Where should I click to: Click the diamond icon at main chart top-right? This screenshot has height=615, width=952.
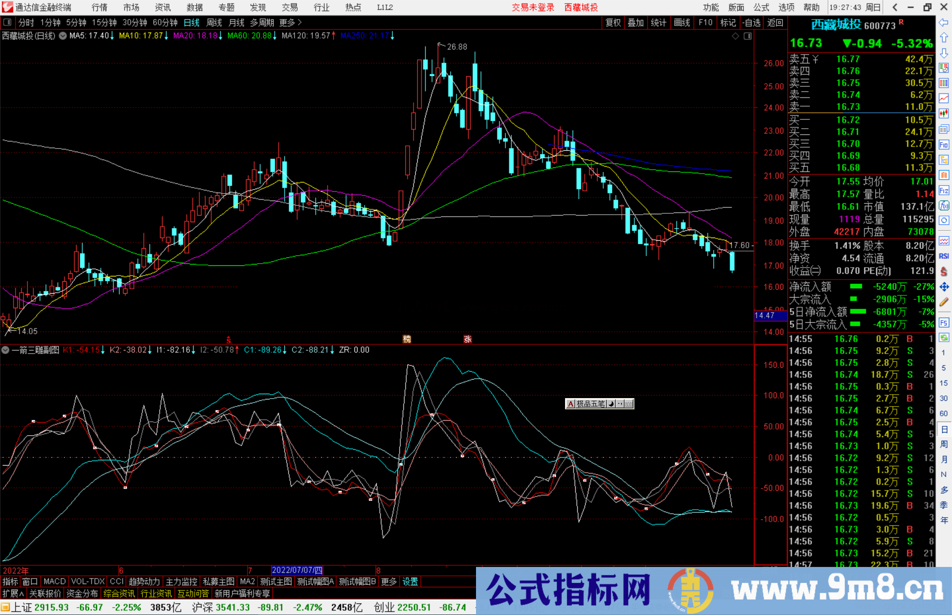pos(735,36)
